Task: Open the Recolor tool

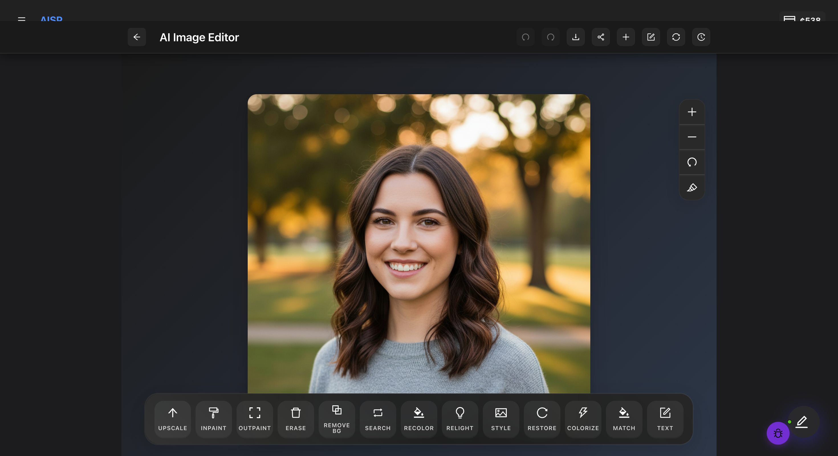Action: coord(419,419)
